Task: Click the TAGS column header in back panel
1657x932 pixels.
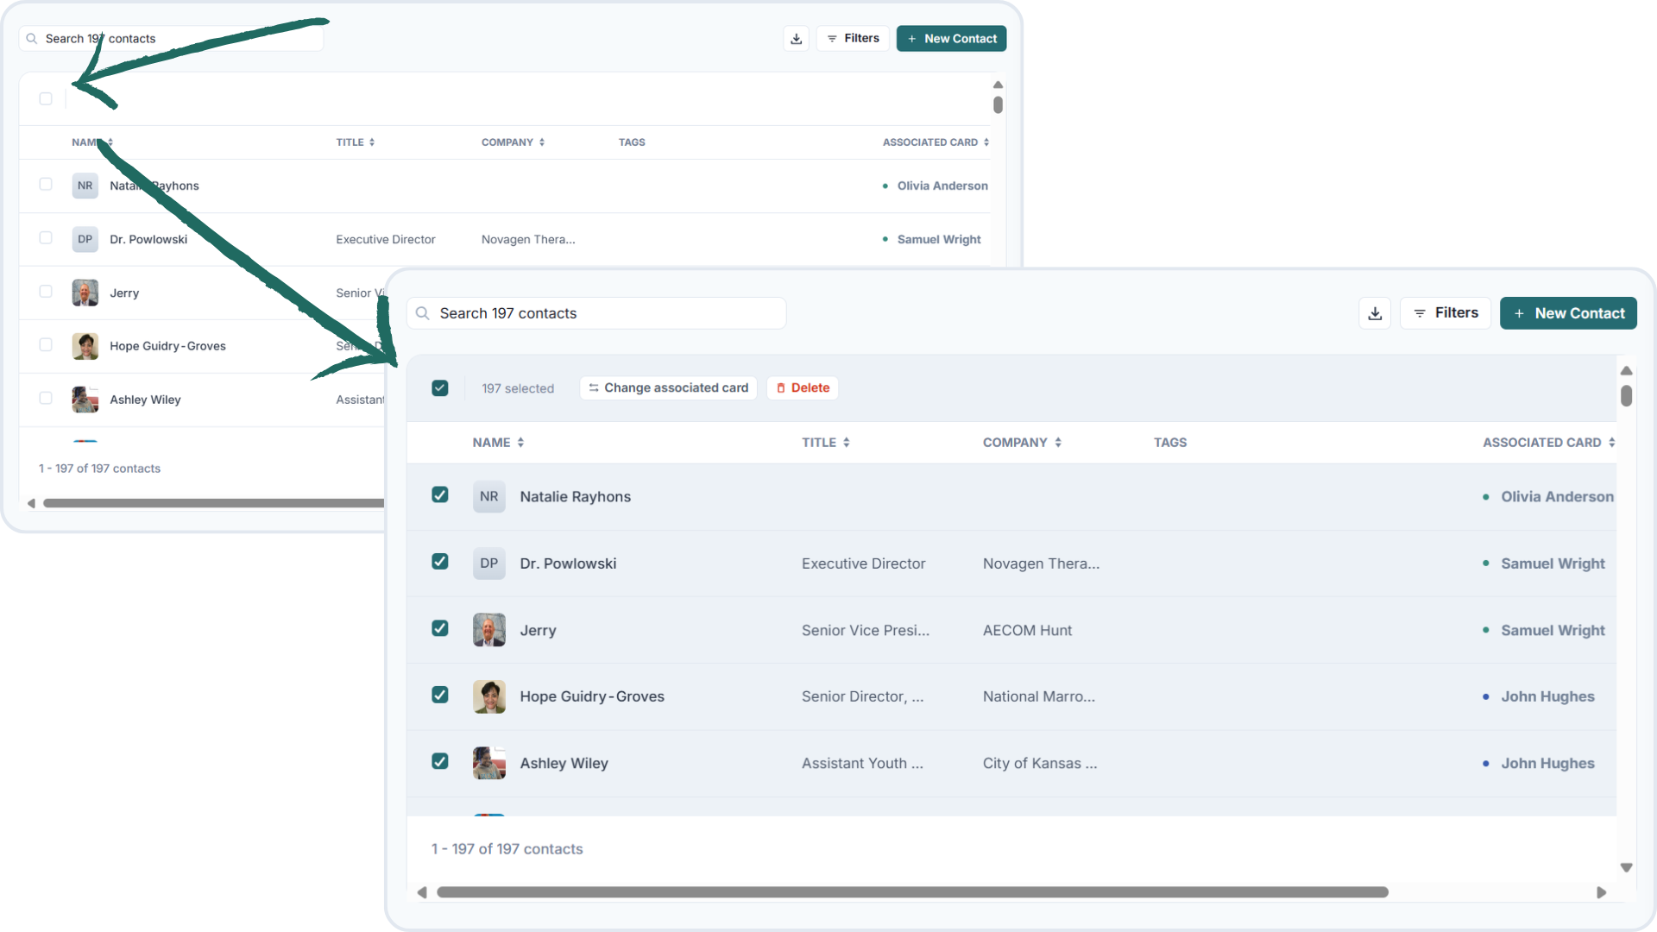Action: (632, 142)
